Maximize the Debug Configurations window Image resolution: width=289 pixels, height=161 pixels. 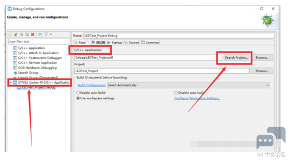tap(262, 9)
